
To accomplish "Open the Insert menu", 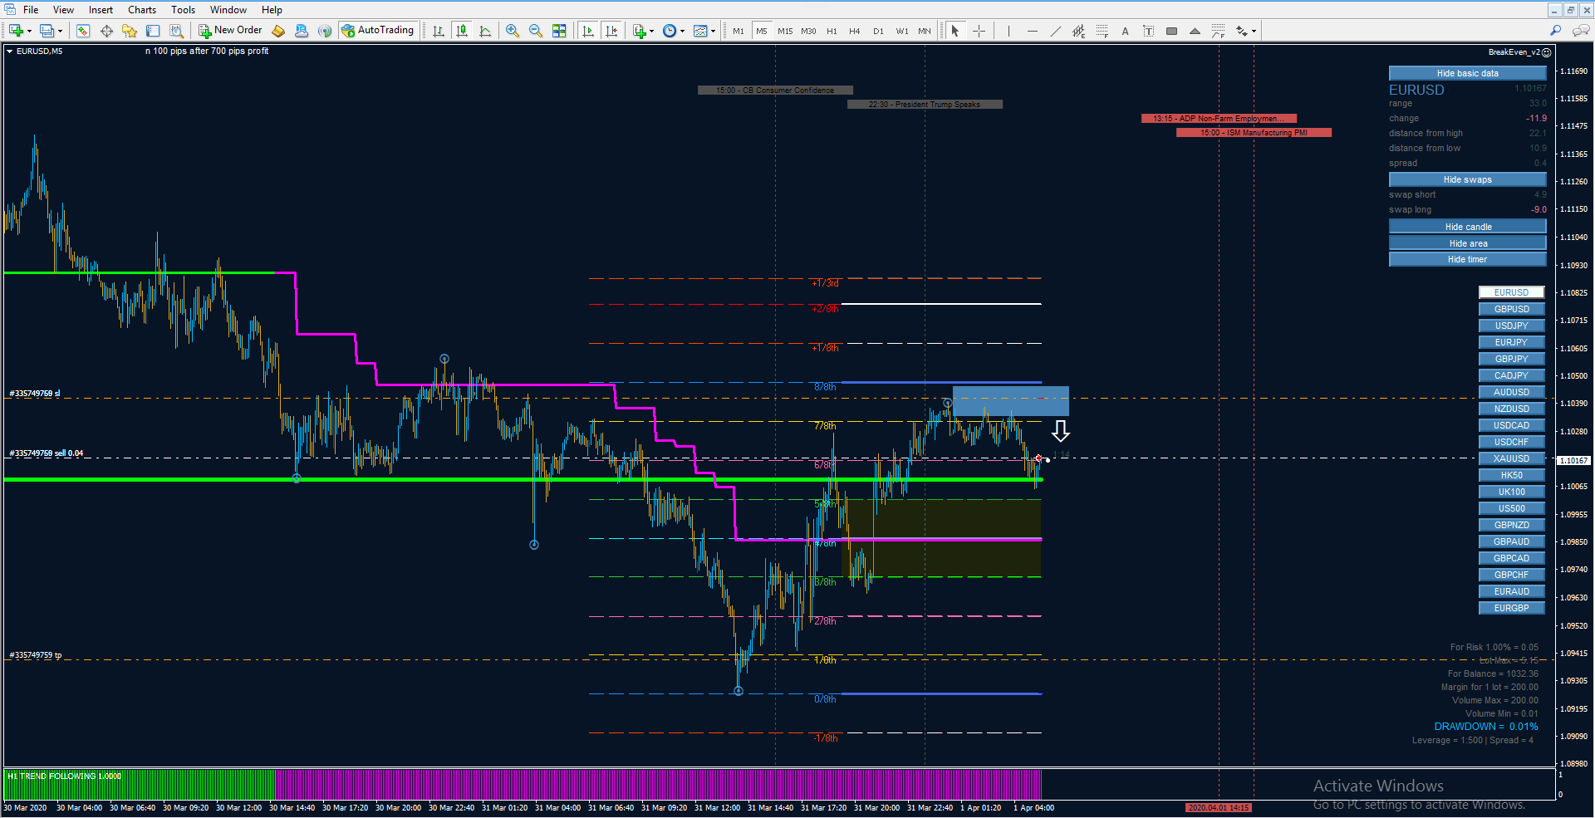I will [x=101, y=10].
